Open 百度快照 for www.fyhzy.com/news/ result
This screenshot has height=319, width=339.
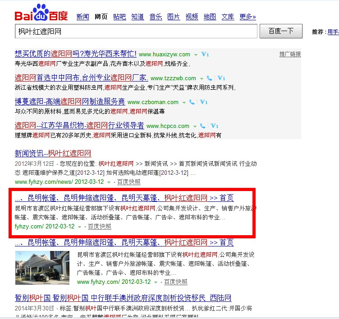click(x=128, y=182)
